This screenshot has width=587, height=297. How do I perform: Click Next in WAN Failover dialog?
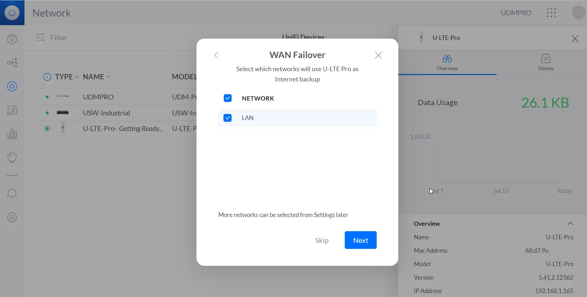click(x=360, y=240)
